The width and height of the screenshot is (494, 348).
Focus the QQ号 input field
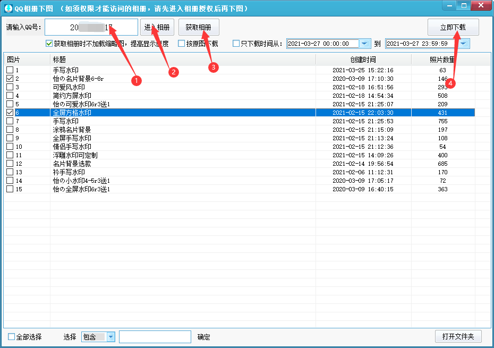(91, 28)
